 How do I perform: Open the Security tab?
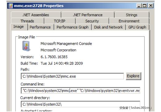(92, 21)
